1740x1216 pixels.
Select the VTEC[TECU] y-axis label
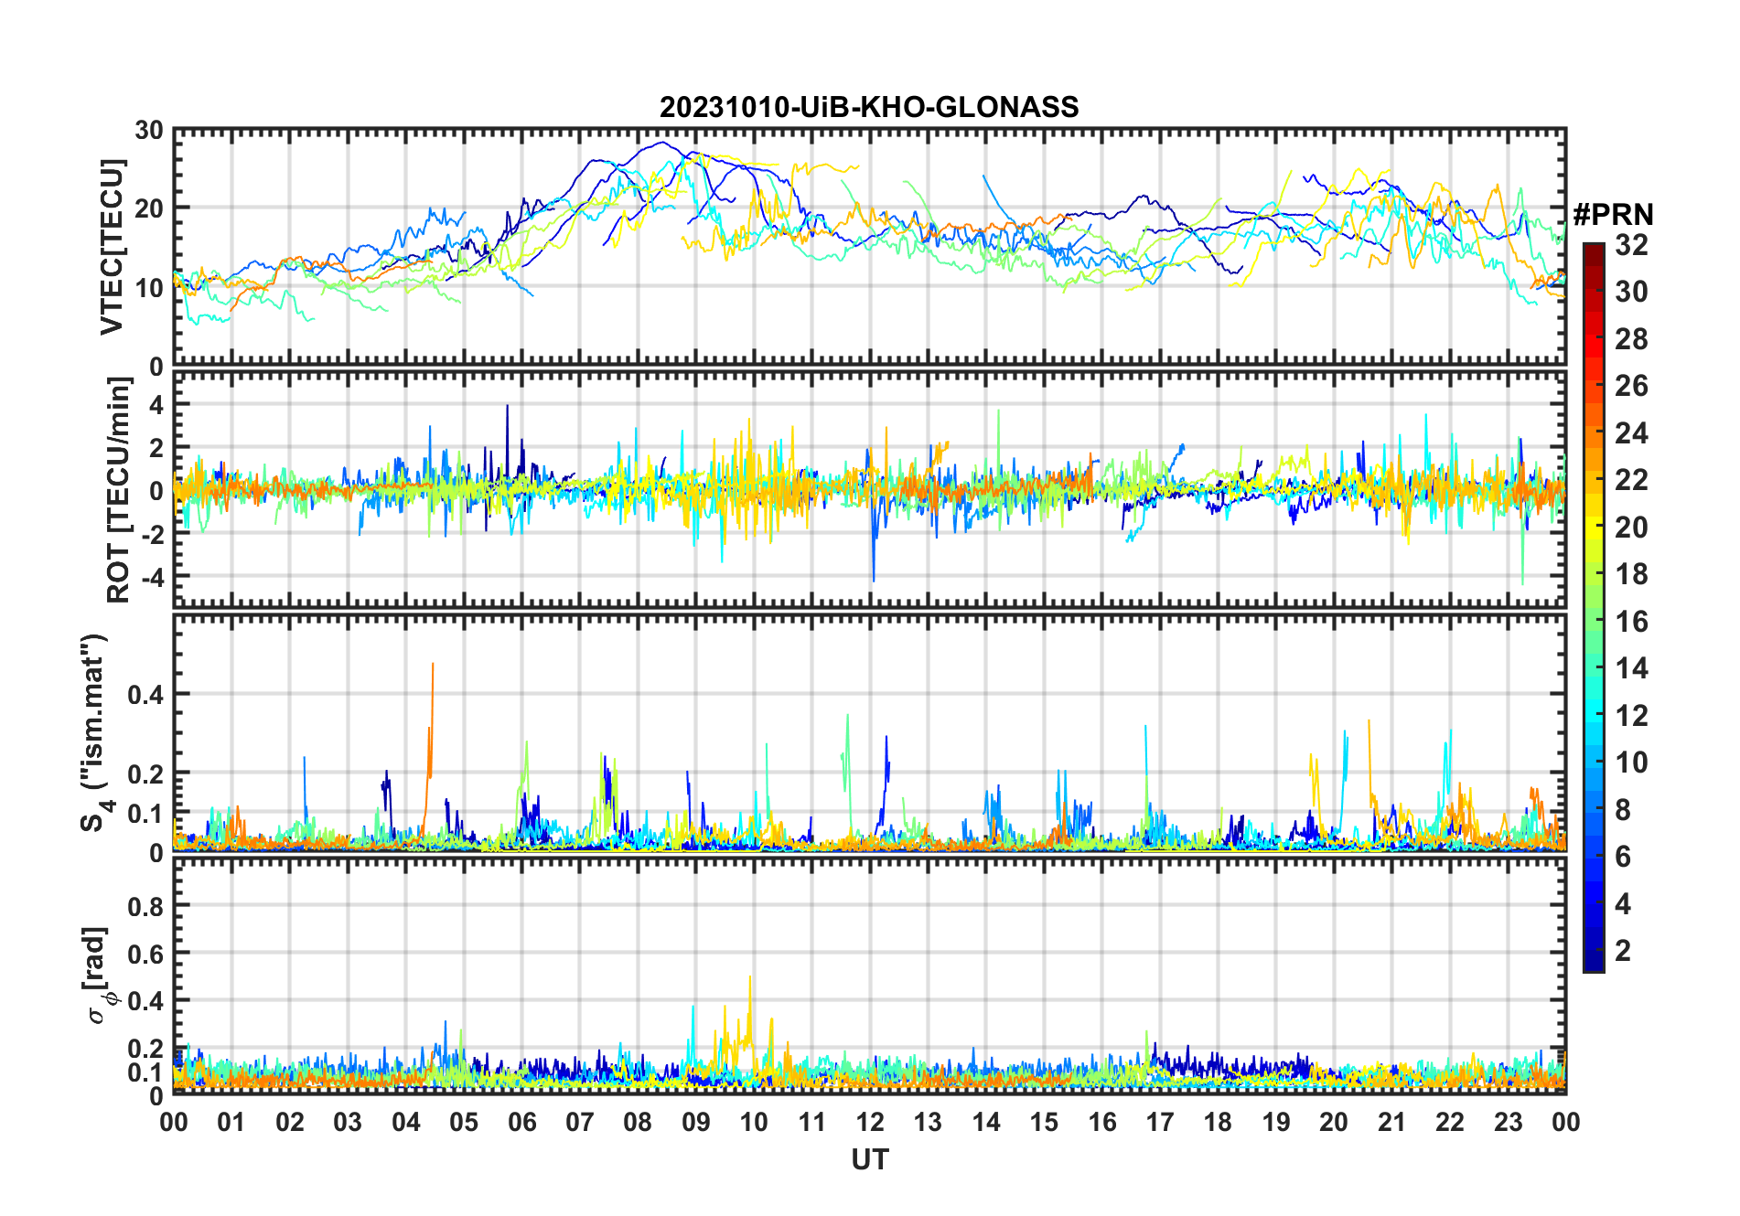click(111, 247)
